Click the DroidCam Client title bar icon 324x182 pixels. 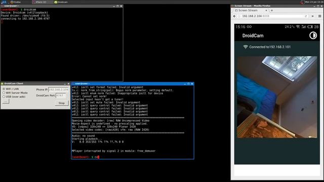2,83
